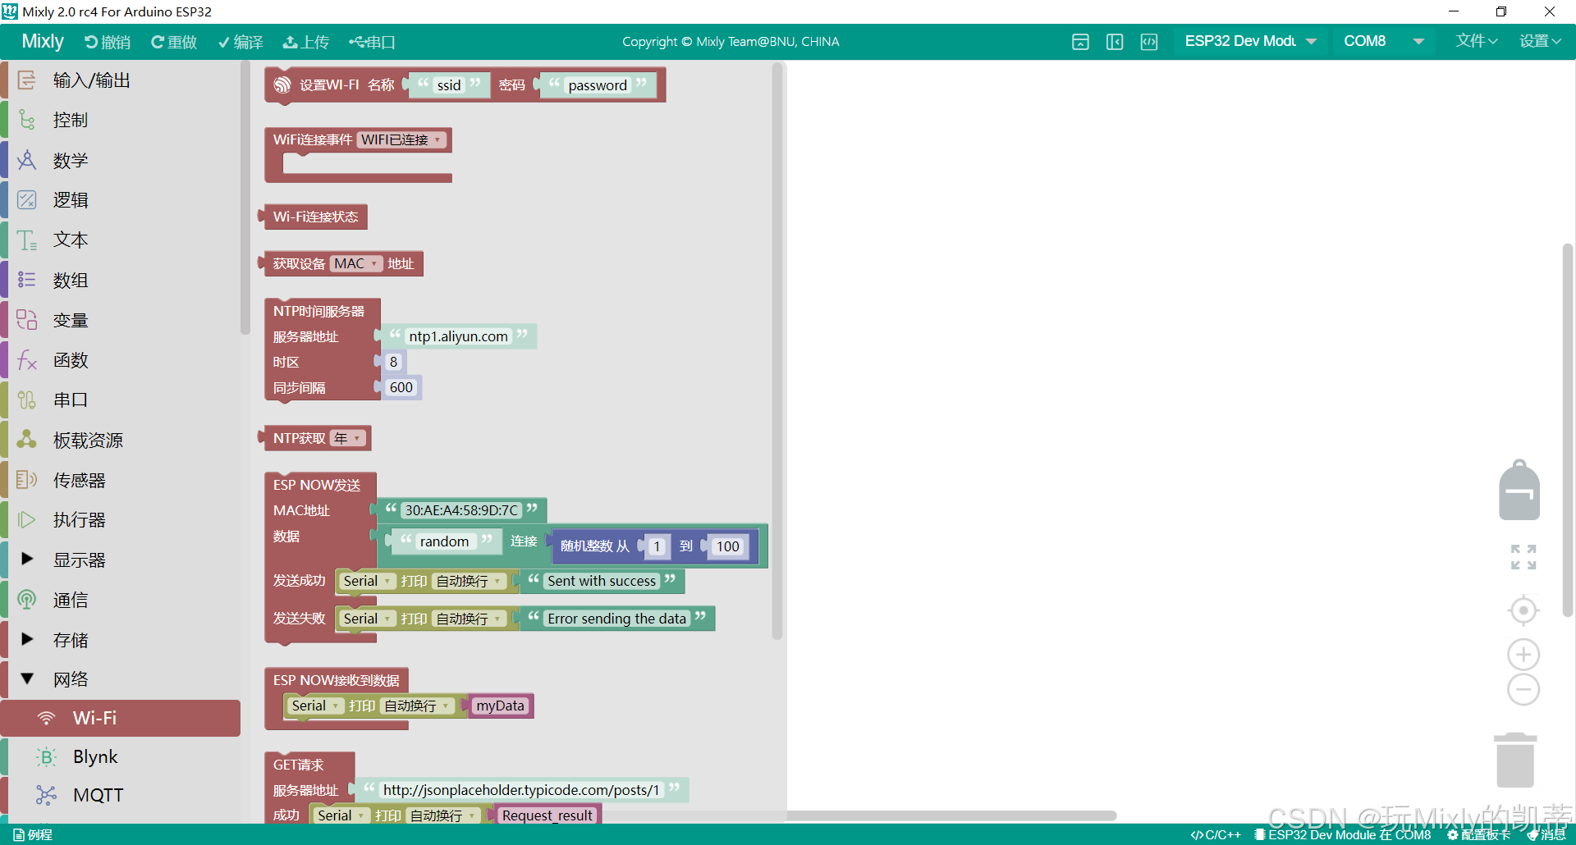Viewport: 1576px width, 845px height.
Task: Click the zoom-in plus icon
Action: pos(1523,654)
